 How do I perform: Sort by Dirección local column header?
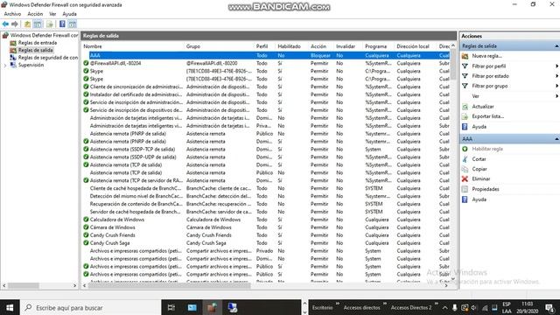coord(416,46)
